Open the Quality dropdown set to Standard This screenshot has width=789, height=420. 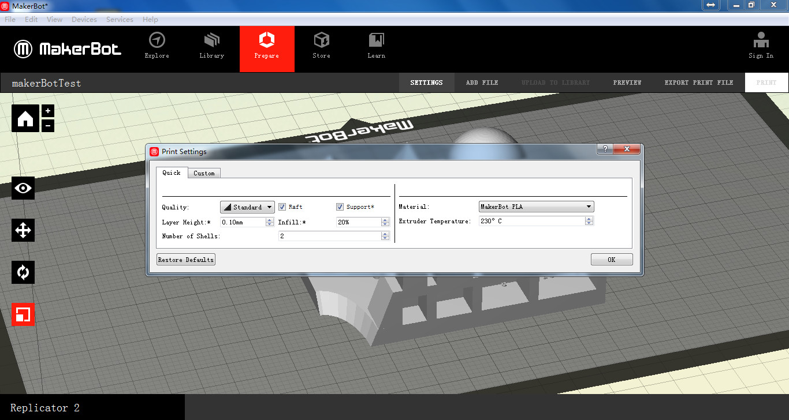tap(247, 207)
